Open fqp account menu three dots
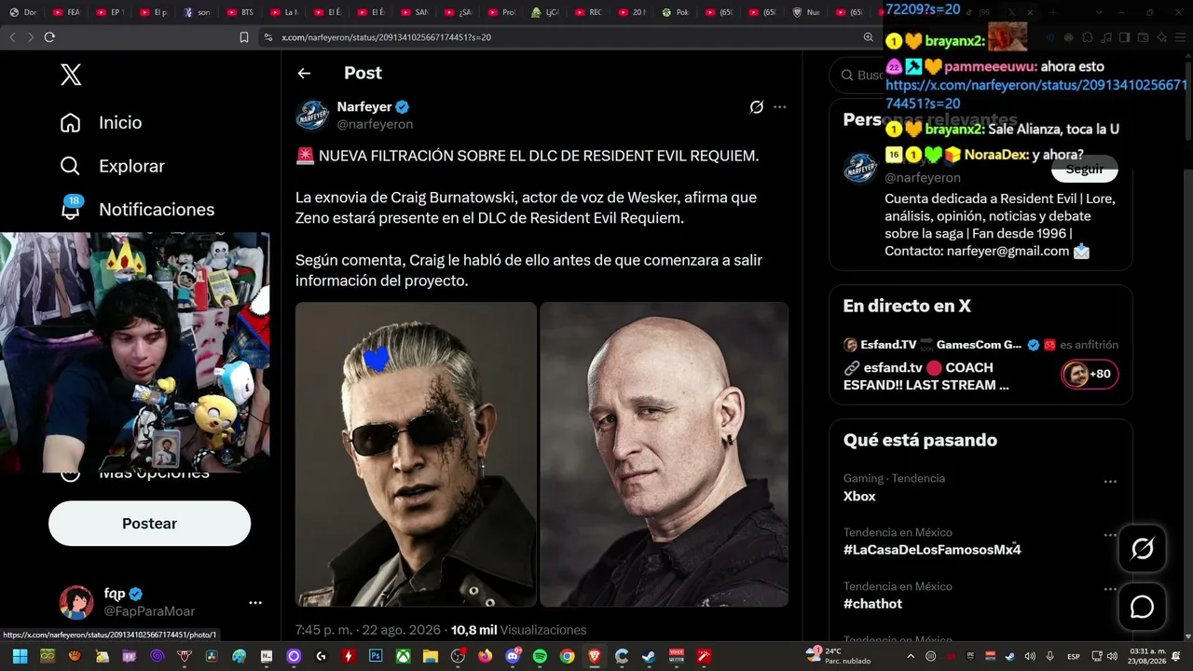Viewport: 1193px width, 671px height. pos(255,603)
